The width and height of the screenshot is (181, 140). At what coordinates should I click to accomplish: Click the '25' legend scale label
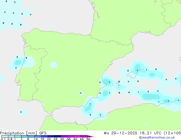pos(55,139)
